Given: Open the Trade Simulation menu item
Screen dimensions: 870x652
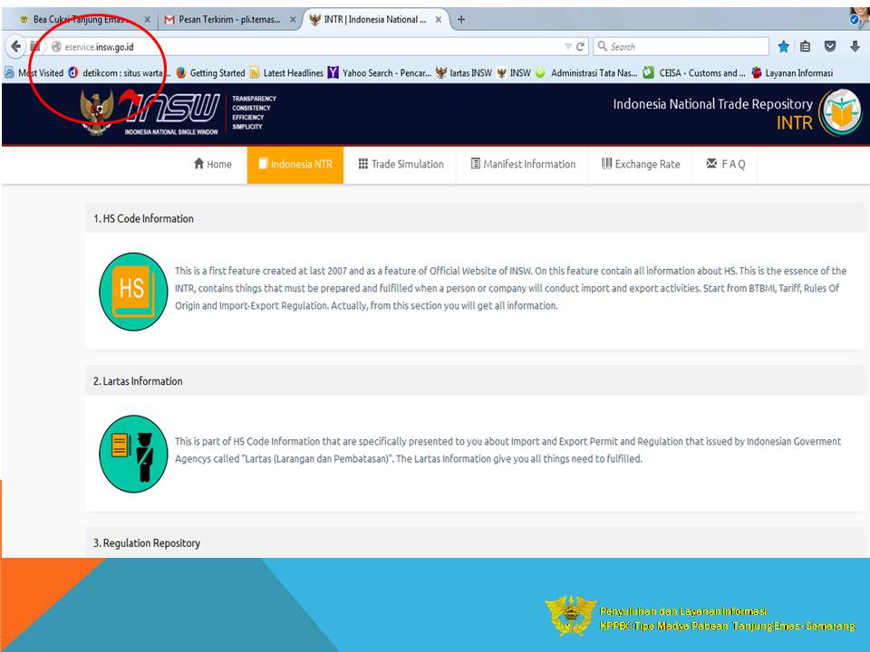Looking at the screenshot, I should [x=401, y=164].
